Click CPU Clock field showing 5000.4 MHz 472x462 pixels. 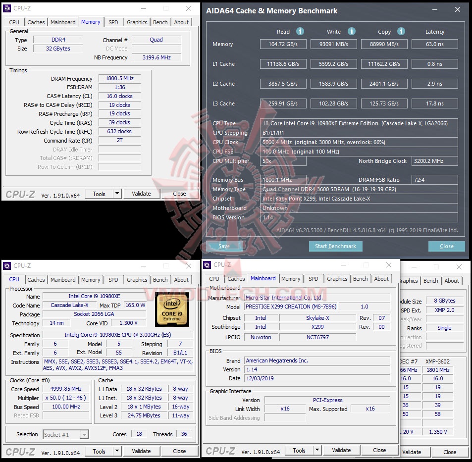click(359, 142)
